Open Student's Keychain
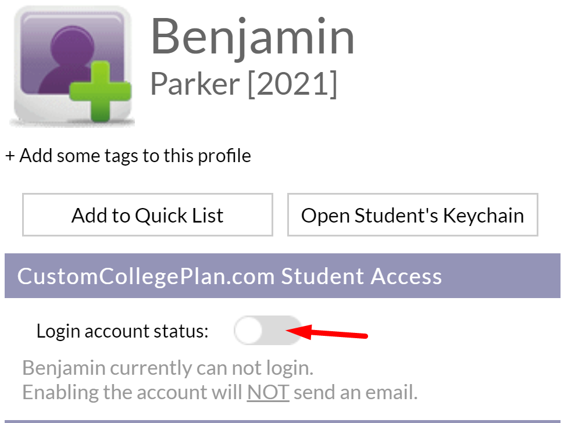The width and height of the screenshot is (564, 423). click(413, 214)
